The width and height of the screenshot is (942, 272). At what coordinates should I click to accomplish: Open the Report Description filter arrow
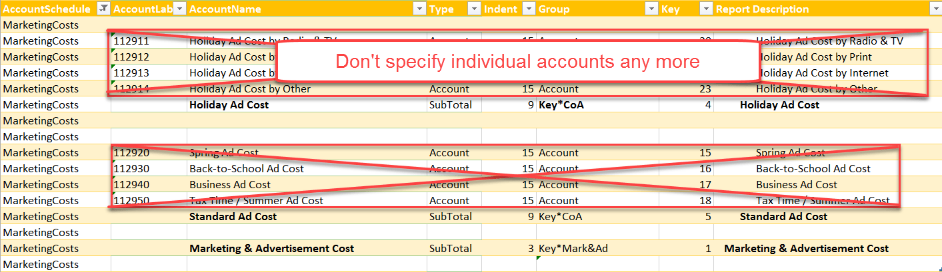[935, 9]
